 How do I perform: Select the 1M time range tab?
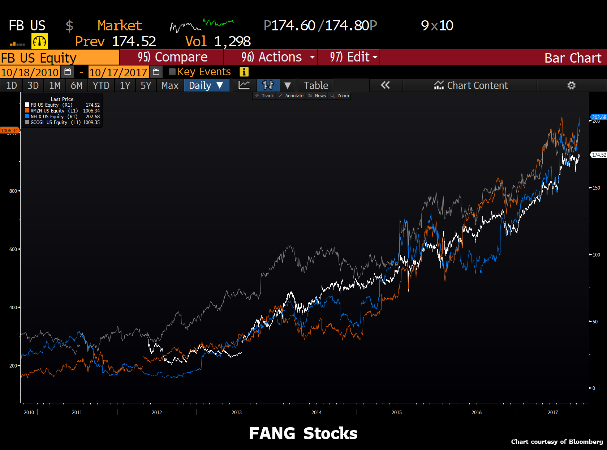coord(55,85)
